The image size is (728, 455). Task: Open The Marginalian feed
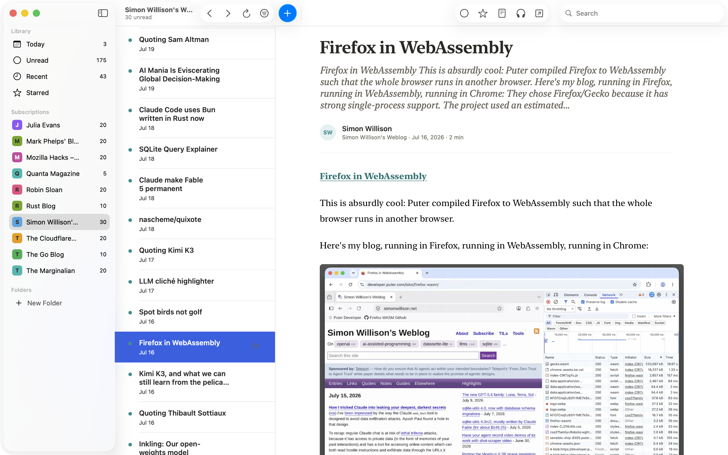59,270
